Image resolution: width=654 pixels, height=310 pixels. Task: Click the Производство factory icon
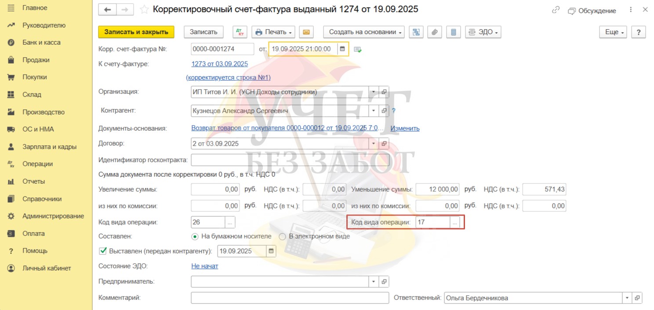11,112
